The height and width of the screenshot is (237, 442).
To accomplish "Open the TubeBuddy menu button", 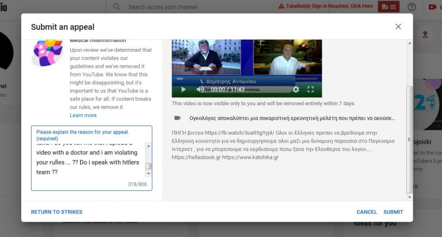I will [x=388, y=6].
